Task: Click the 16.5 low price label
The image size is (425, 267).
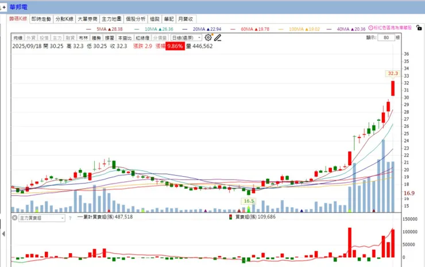Action: pos(249,201)
